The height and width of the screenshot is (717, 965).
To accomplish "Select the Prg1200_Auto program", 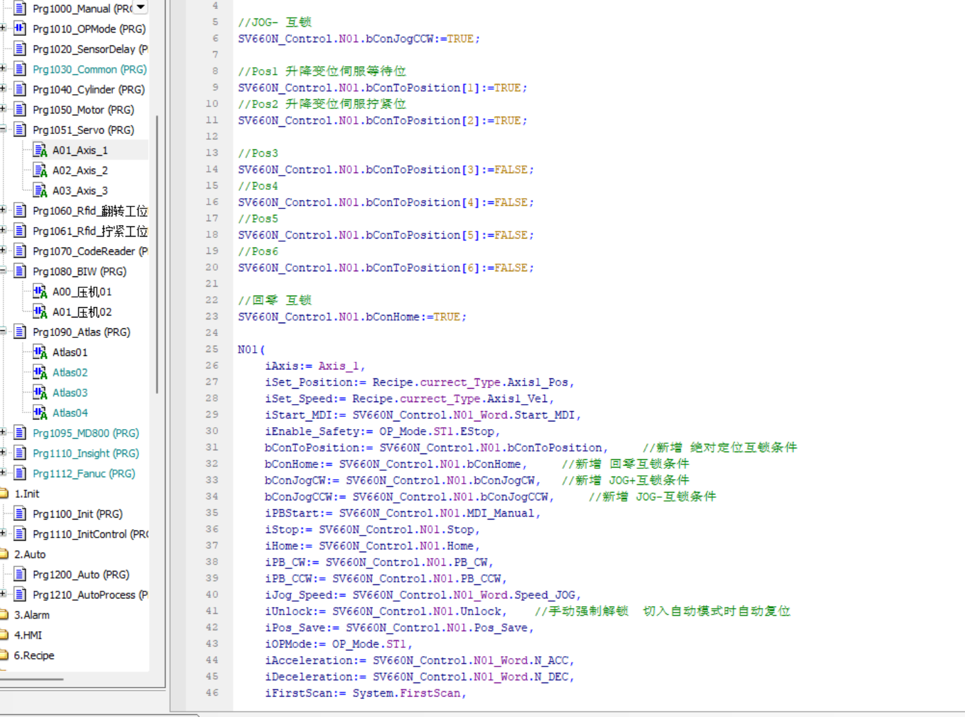I will (81, 575).
